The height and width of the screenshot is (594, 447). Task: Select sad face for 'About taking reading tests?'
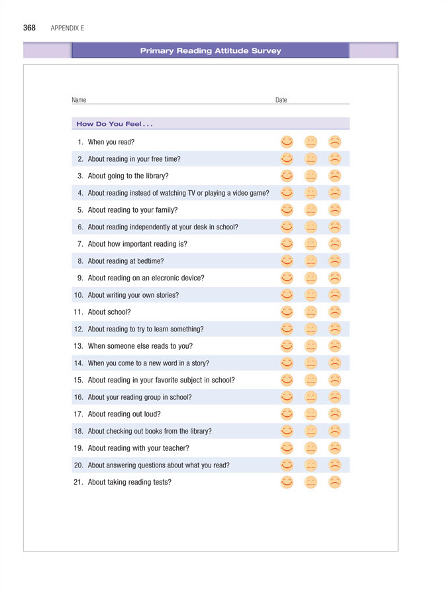335,482
